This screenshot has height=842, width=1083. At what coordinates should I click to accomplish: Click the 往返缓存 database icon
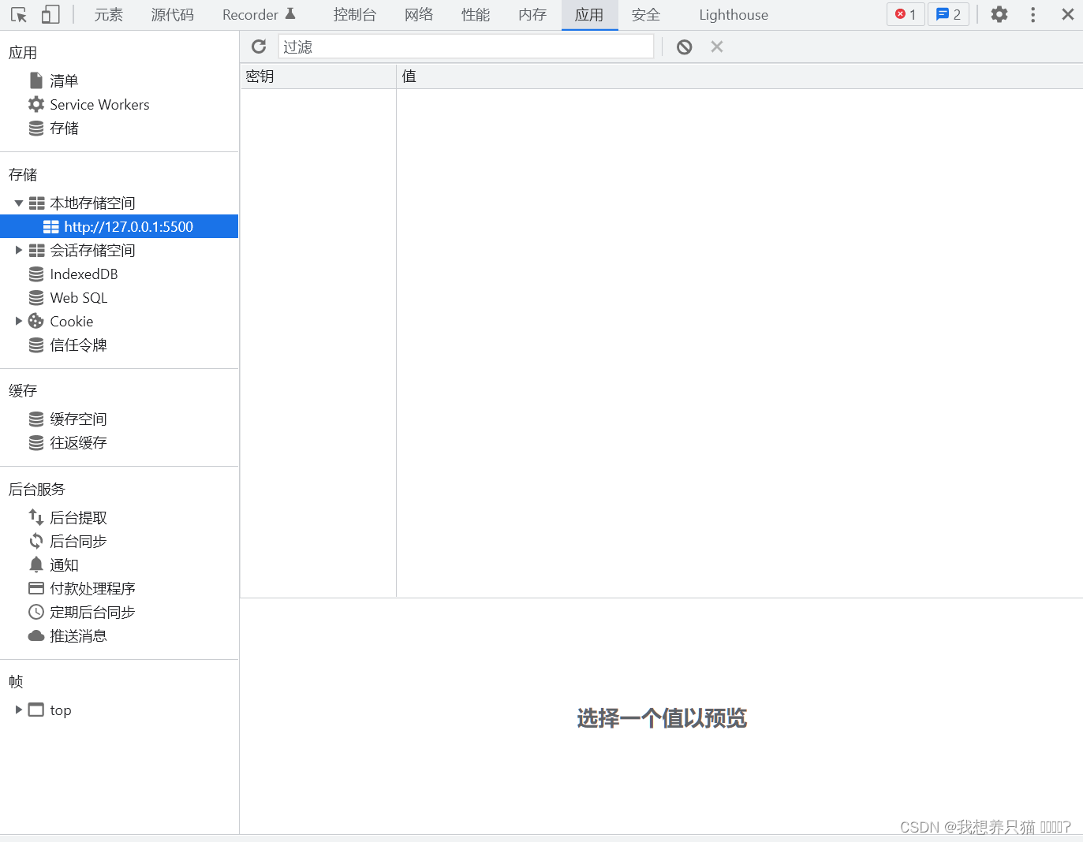click(36, 442)
